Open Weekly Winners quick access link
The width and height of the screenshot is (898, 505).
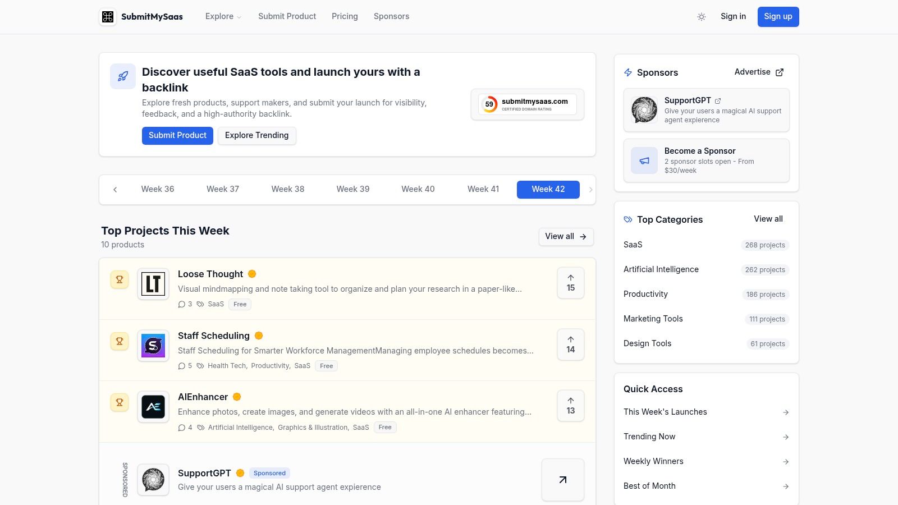(707, 461)
